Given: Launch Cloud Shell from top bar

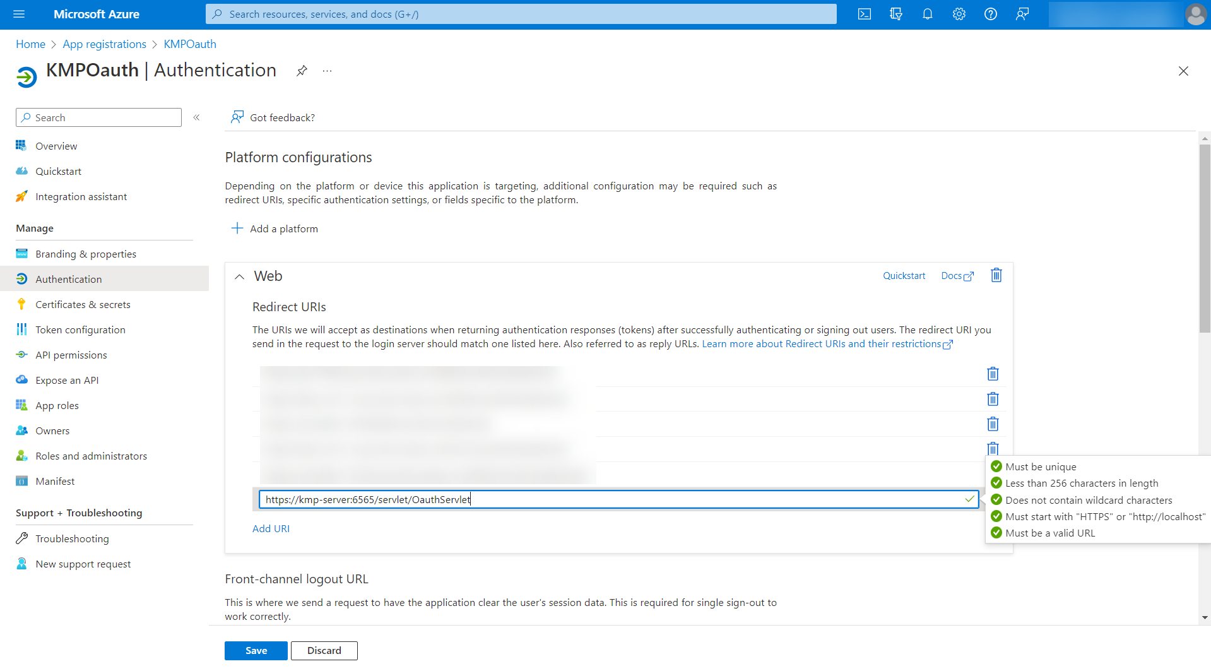Looking at the screenshot, I should (x=865, y=14).
